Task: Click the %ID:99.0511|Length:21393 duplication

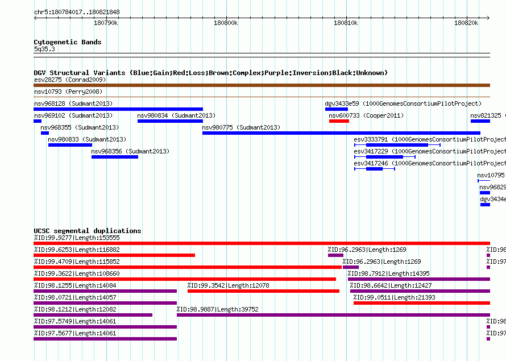Action: coord(422,303)
